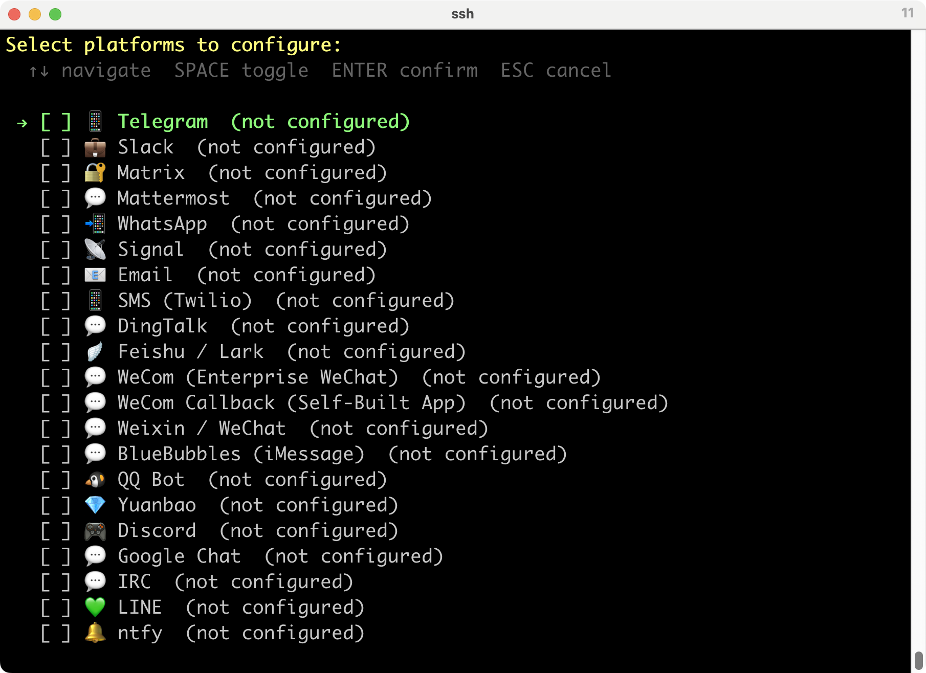This screenshot has width=926, height=673.
Task: Click '(not configured)' status beside Email
Action: pyautogui.click(x=286, y=275)
